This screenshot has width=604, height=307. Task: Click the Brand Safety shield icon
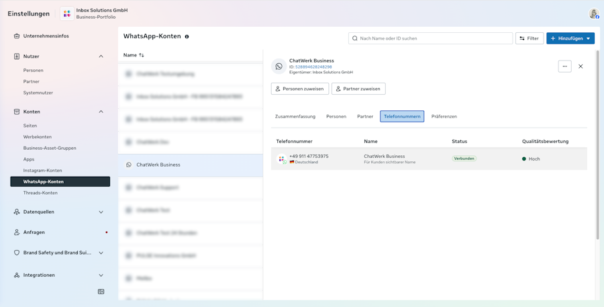pyautogui.click(x=17, y=253)
